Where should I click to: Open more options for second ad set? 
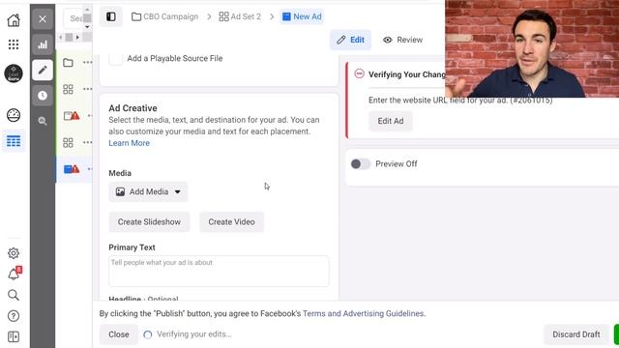(87, 142)
